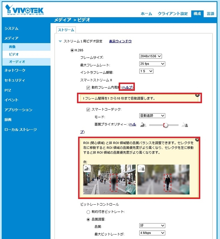Open システム in the sidebar
The width and height of the screenshot is (220, 239).
pos(11,28)
